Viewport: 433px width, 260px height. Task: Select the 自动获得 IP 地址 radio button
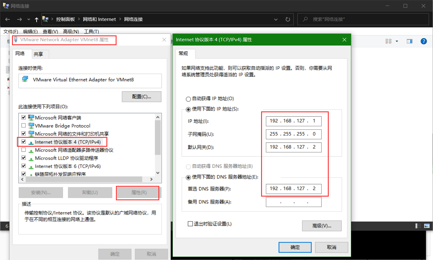[189, 99]
